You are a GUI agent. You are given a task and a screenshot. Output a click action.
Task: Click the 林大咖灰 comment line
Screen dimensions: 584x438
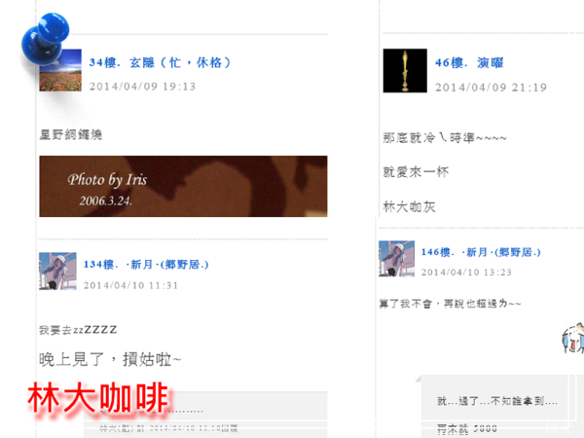[x=410, y=206]
